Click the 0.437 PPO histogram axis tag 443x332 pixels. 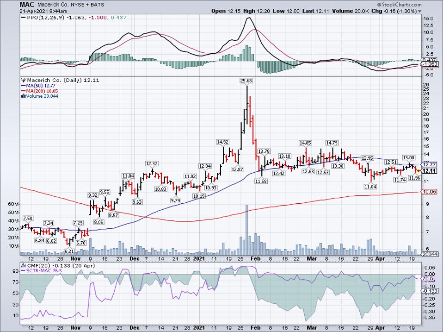tap(429, 60)
